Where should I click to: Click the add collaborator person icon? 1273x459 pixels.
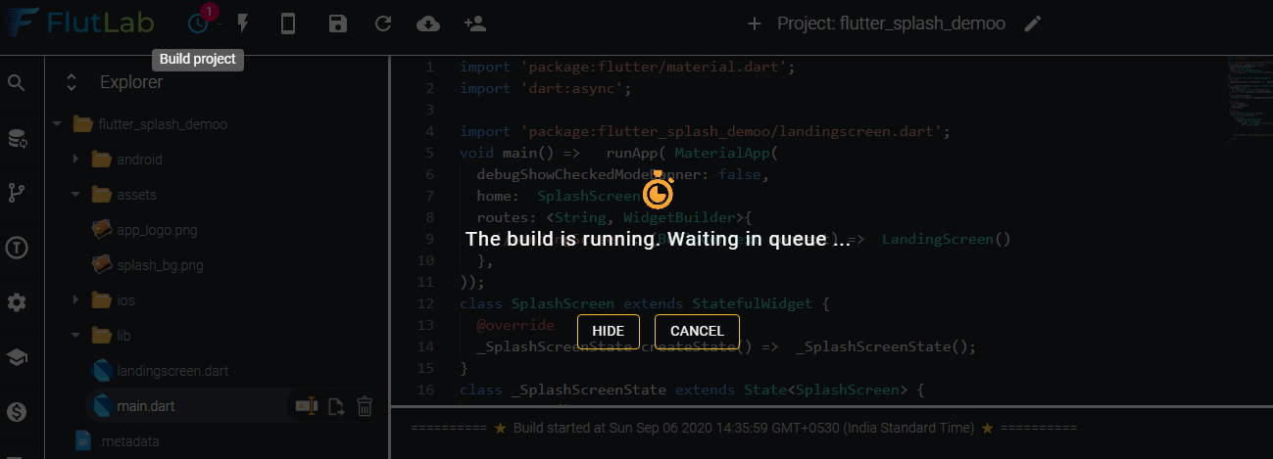(x=474, y=23)
